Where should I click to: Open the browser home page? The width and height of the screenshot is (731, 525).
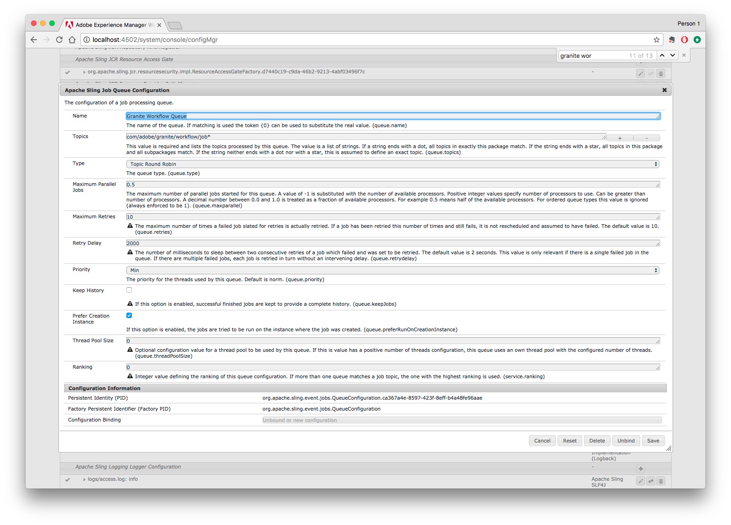pos(72,40)
